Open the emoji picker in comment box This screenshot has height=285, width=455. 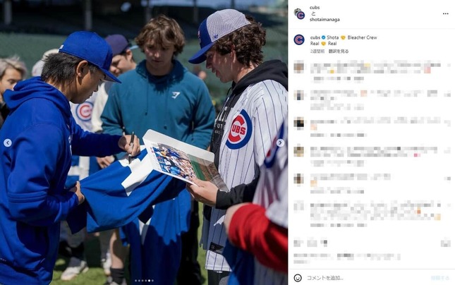[298, 278]
